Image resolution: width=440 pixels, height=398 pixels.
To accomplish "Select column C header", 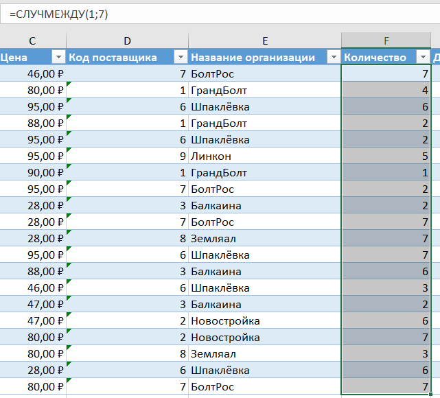I will (32, 40).
